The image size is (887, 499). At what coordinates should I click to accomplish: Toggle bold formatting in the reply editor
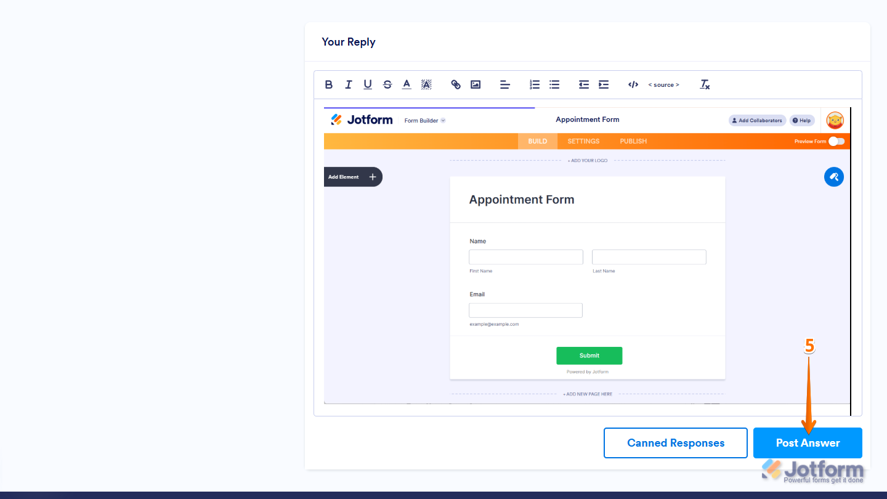pos(328,84)
